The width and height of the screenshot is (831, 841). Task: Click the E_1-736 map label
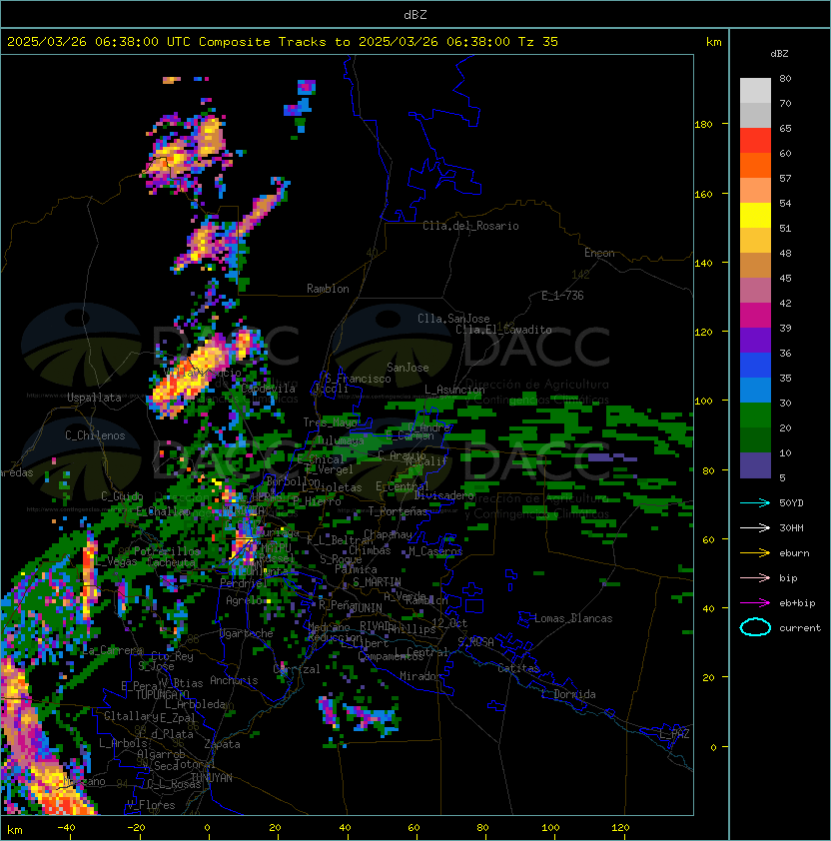[562, 296]
